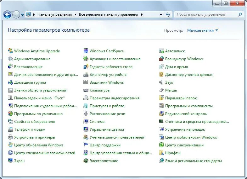Click the Распознавание речи microphone icon

click(86, 113)
